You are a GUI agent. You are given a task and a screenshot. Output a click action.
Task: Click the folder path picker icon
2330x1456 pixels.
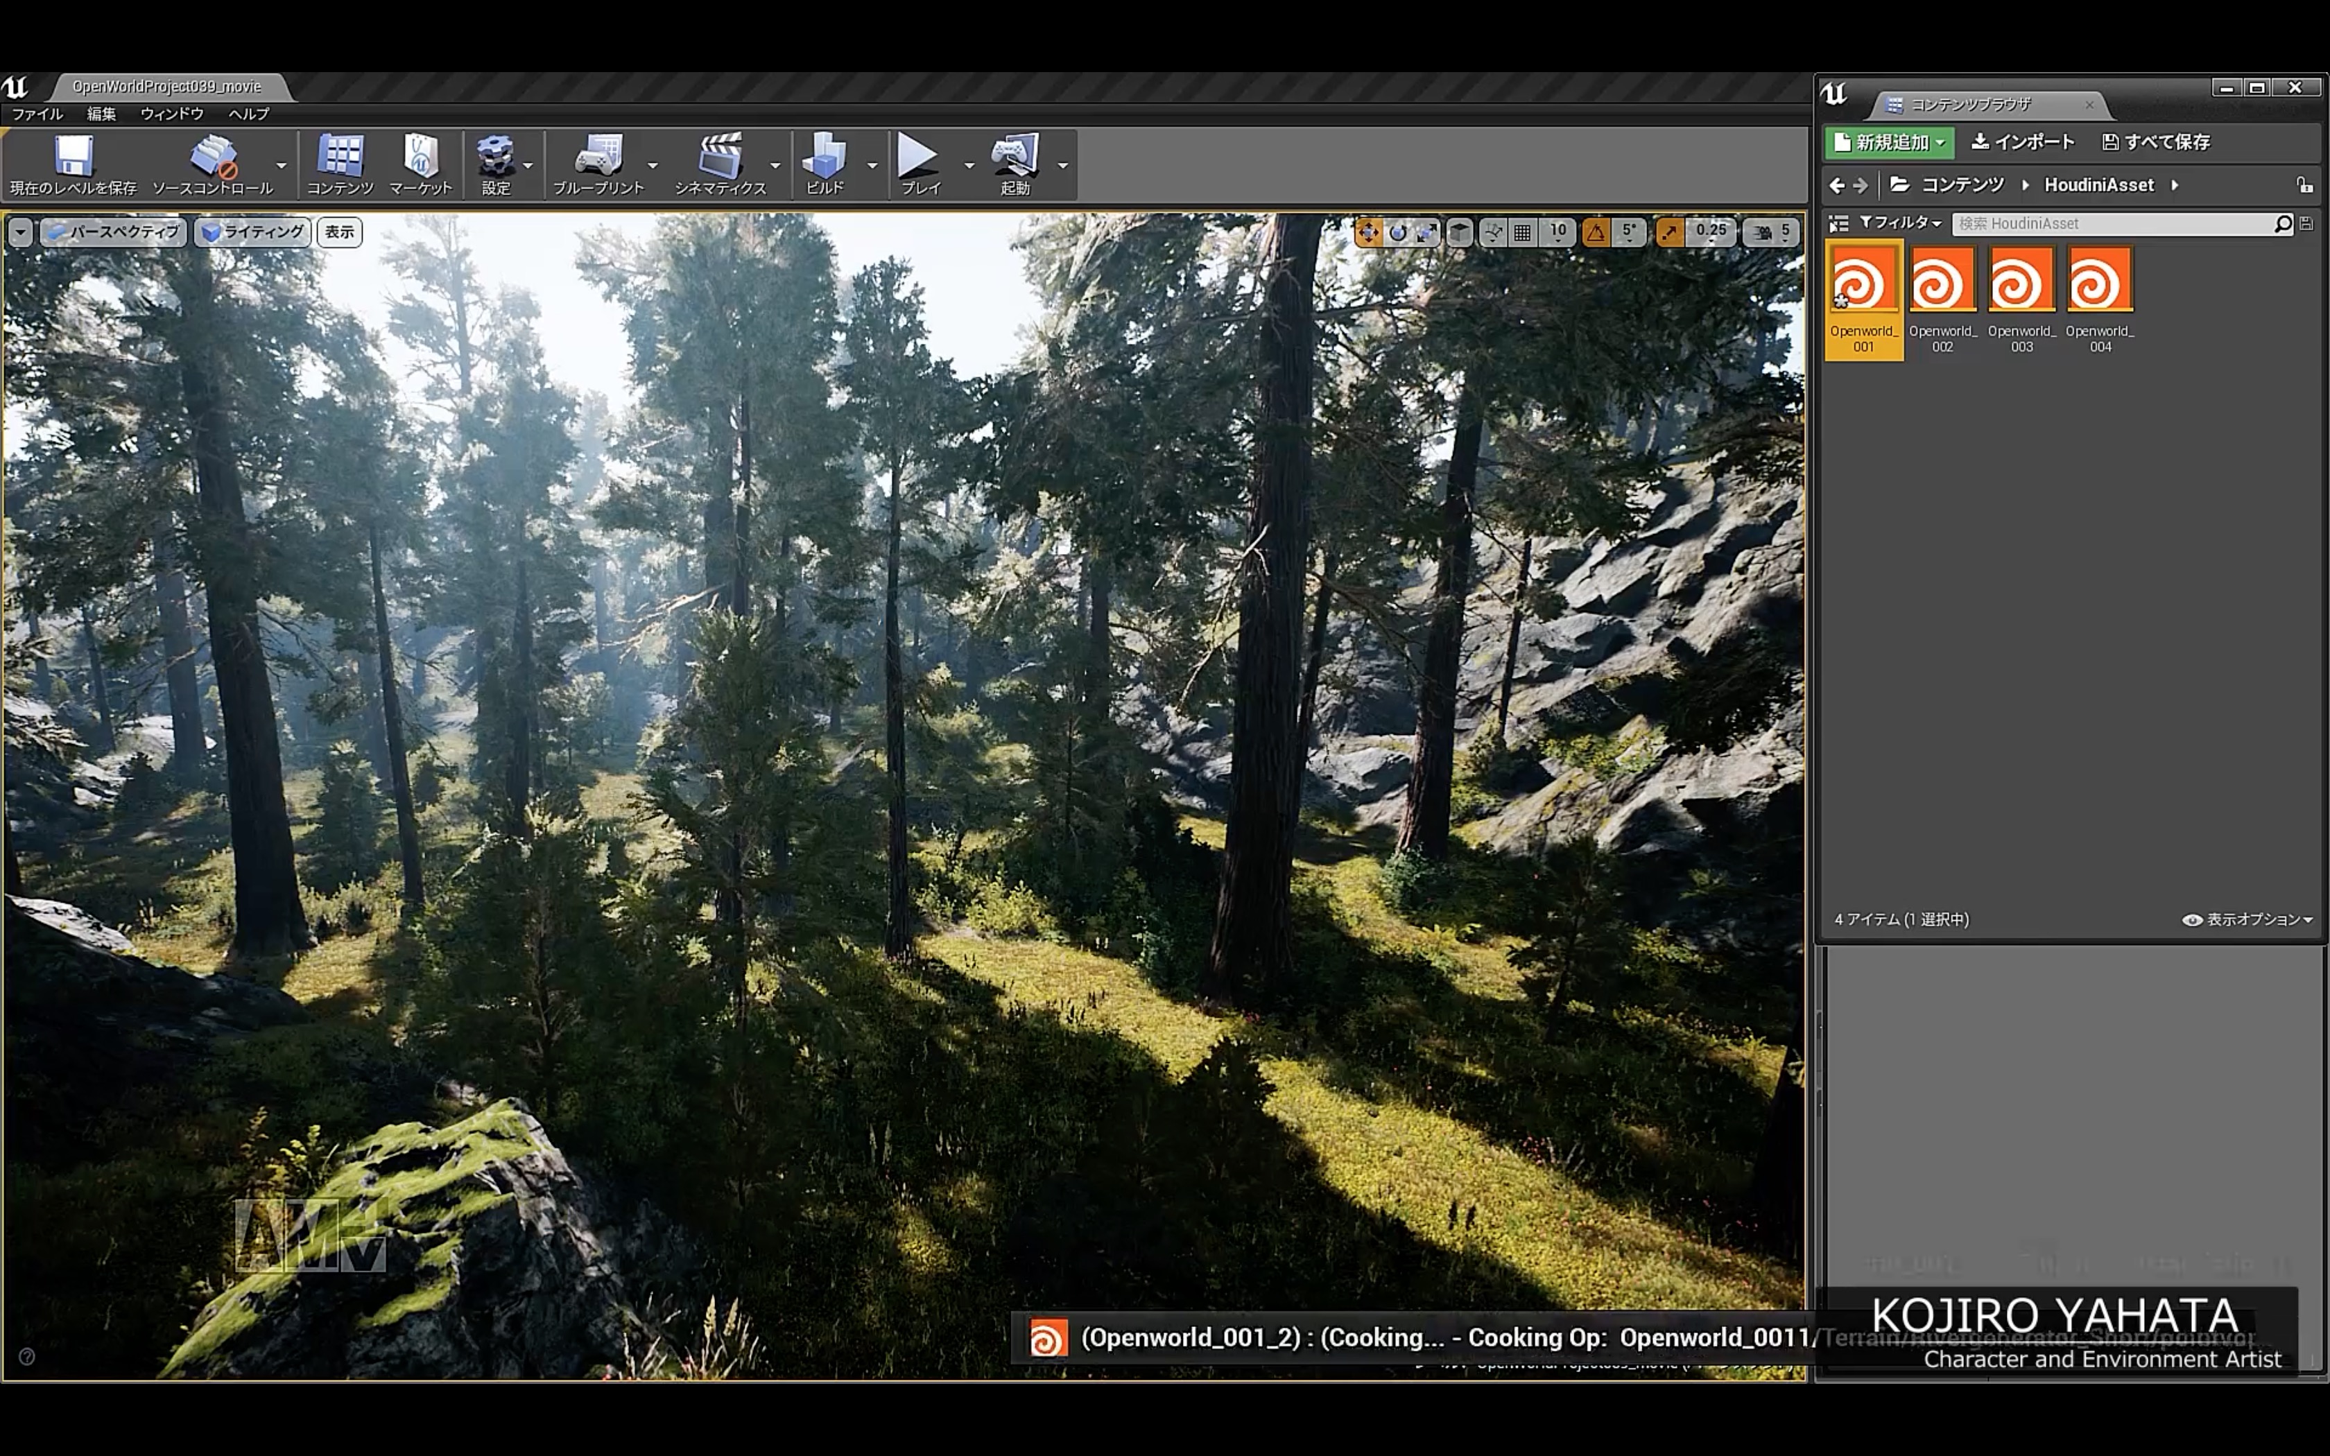pyautogui.click(x=1899, y=184)
